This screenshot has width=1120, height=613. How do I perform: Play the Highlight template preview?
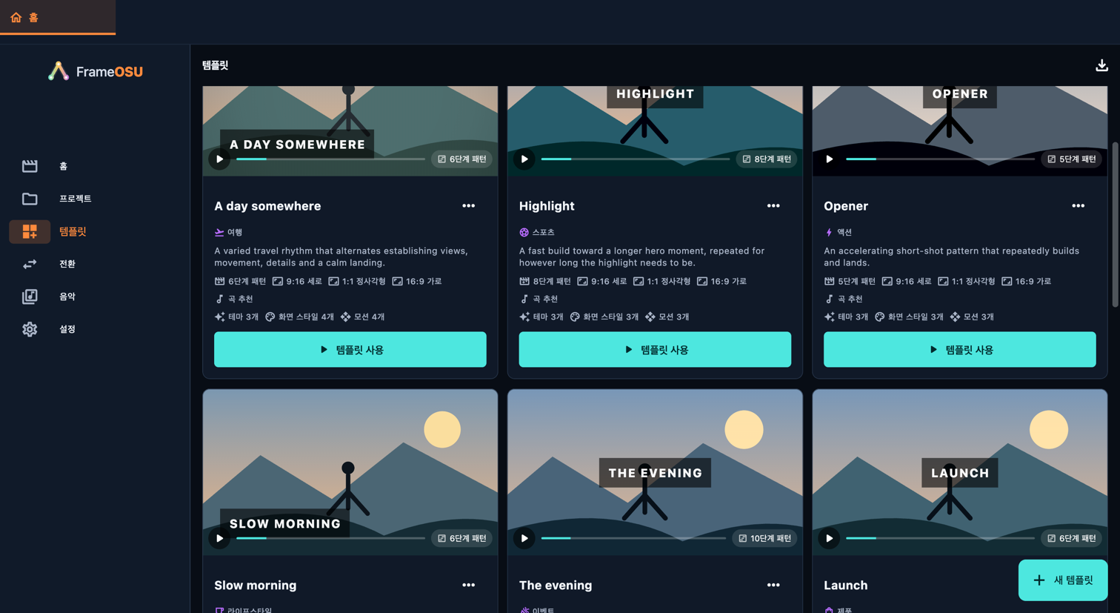point(524,159)
